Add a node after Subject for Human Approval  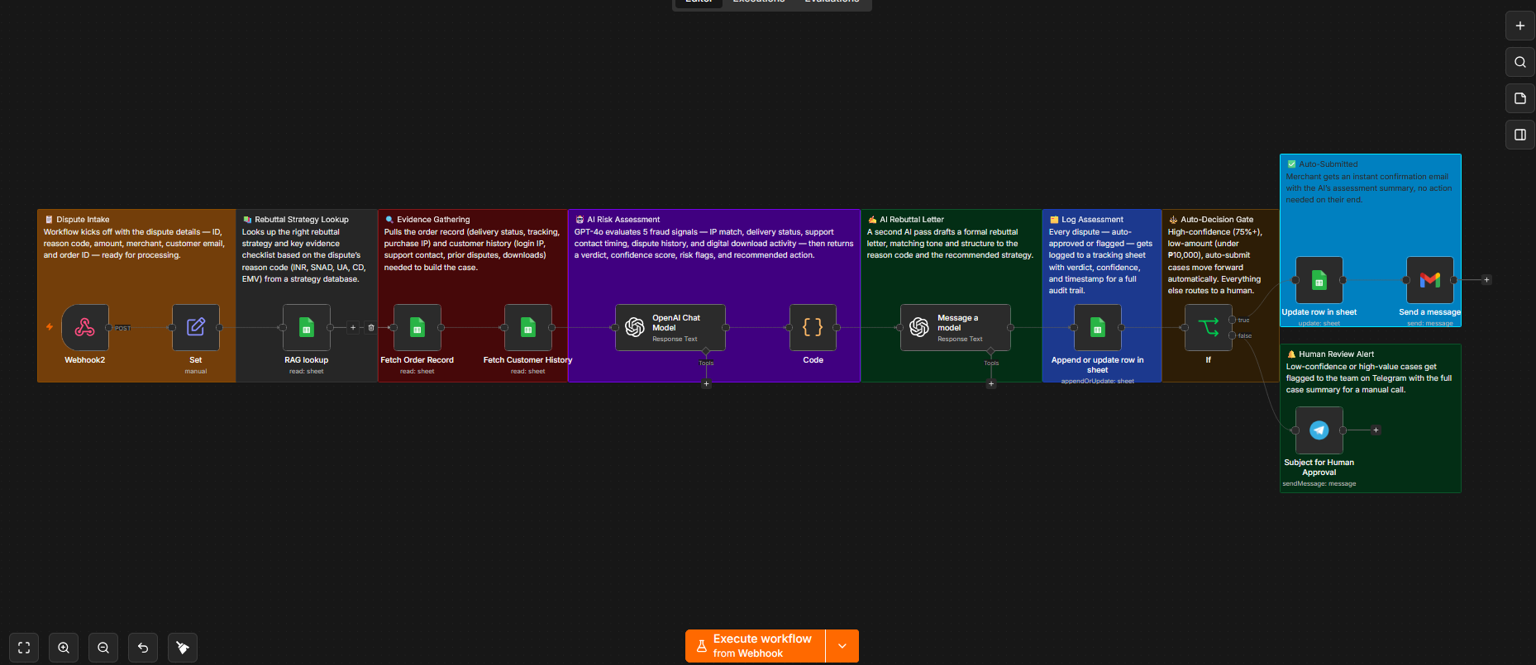click(x=1376, y=430)
